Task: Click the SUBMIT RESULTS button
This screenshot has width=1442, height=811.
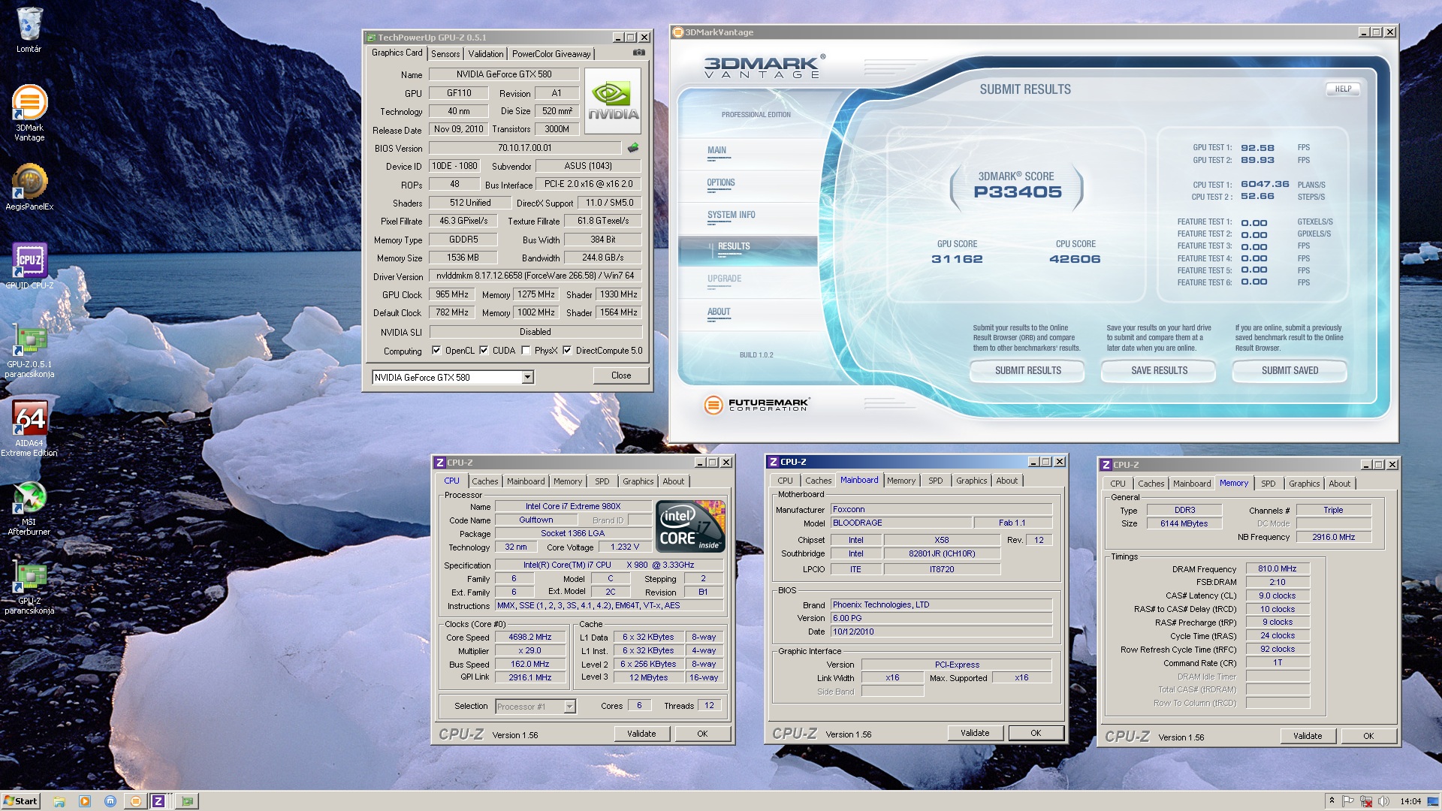Action: pyautogui.click(x=1027, y=371)
